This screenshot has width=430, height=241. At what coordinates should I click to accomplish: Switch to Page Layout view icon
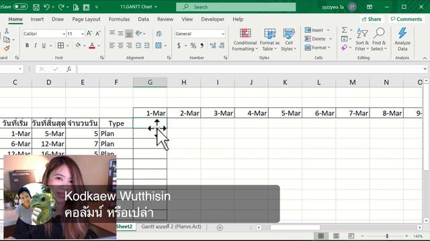pyautogui.click(x=336, y=236)
